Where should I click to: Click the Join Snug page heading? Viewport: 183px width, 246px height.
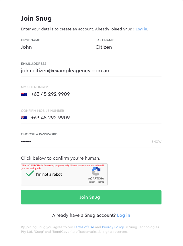[36, 19]
